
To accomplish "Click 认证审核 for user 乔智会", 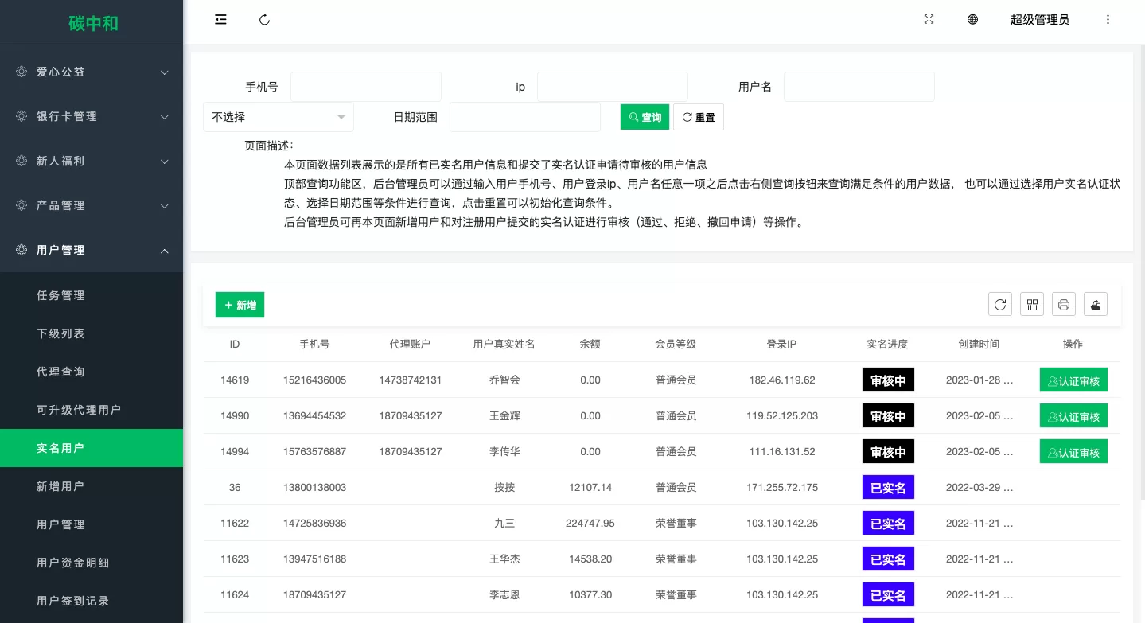I will pyautogui.click(x=1073, y=380).
